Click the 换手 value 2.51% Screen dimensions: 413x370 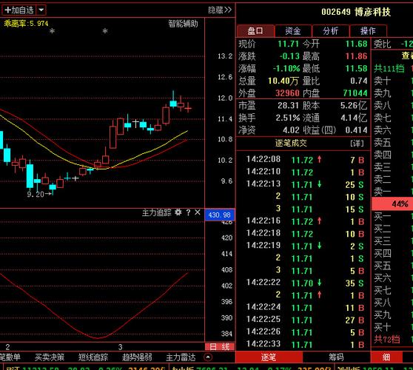(288, 118)
